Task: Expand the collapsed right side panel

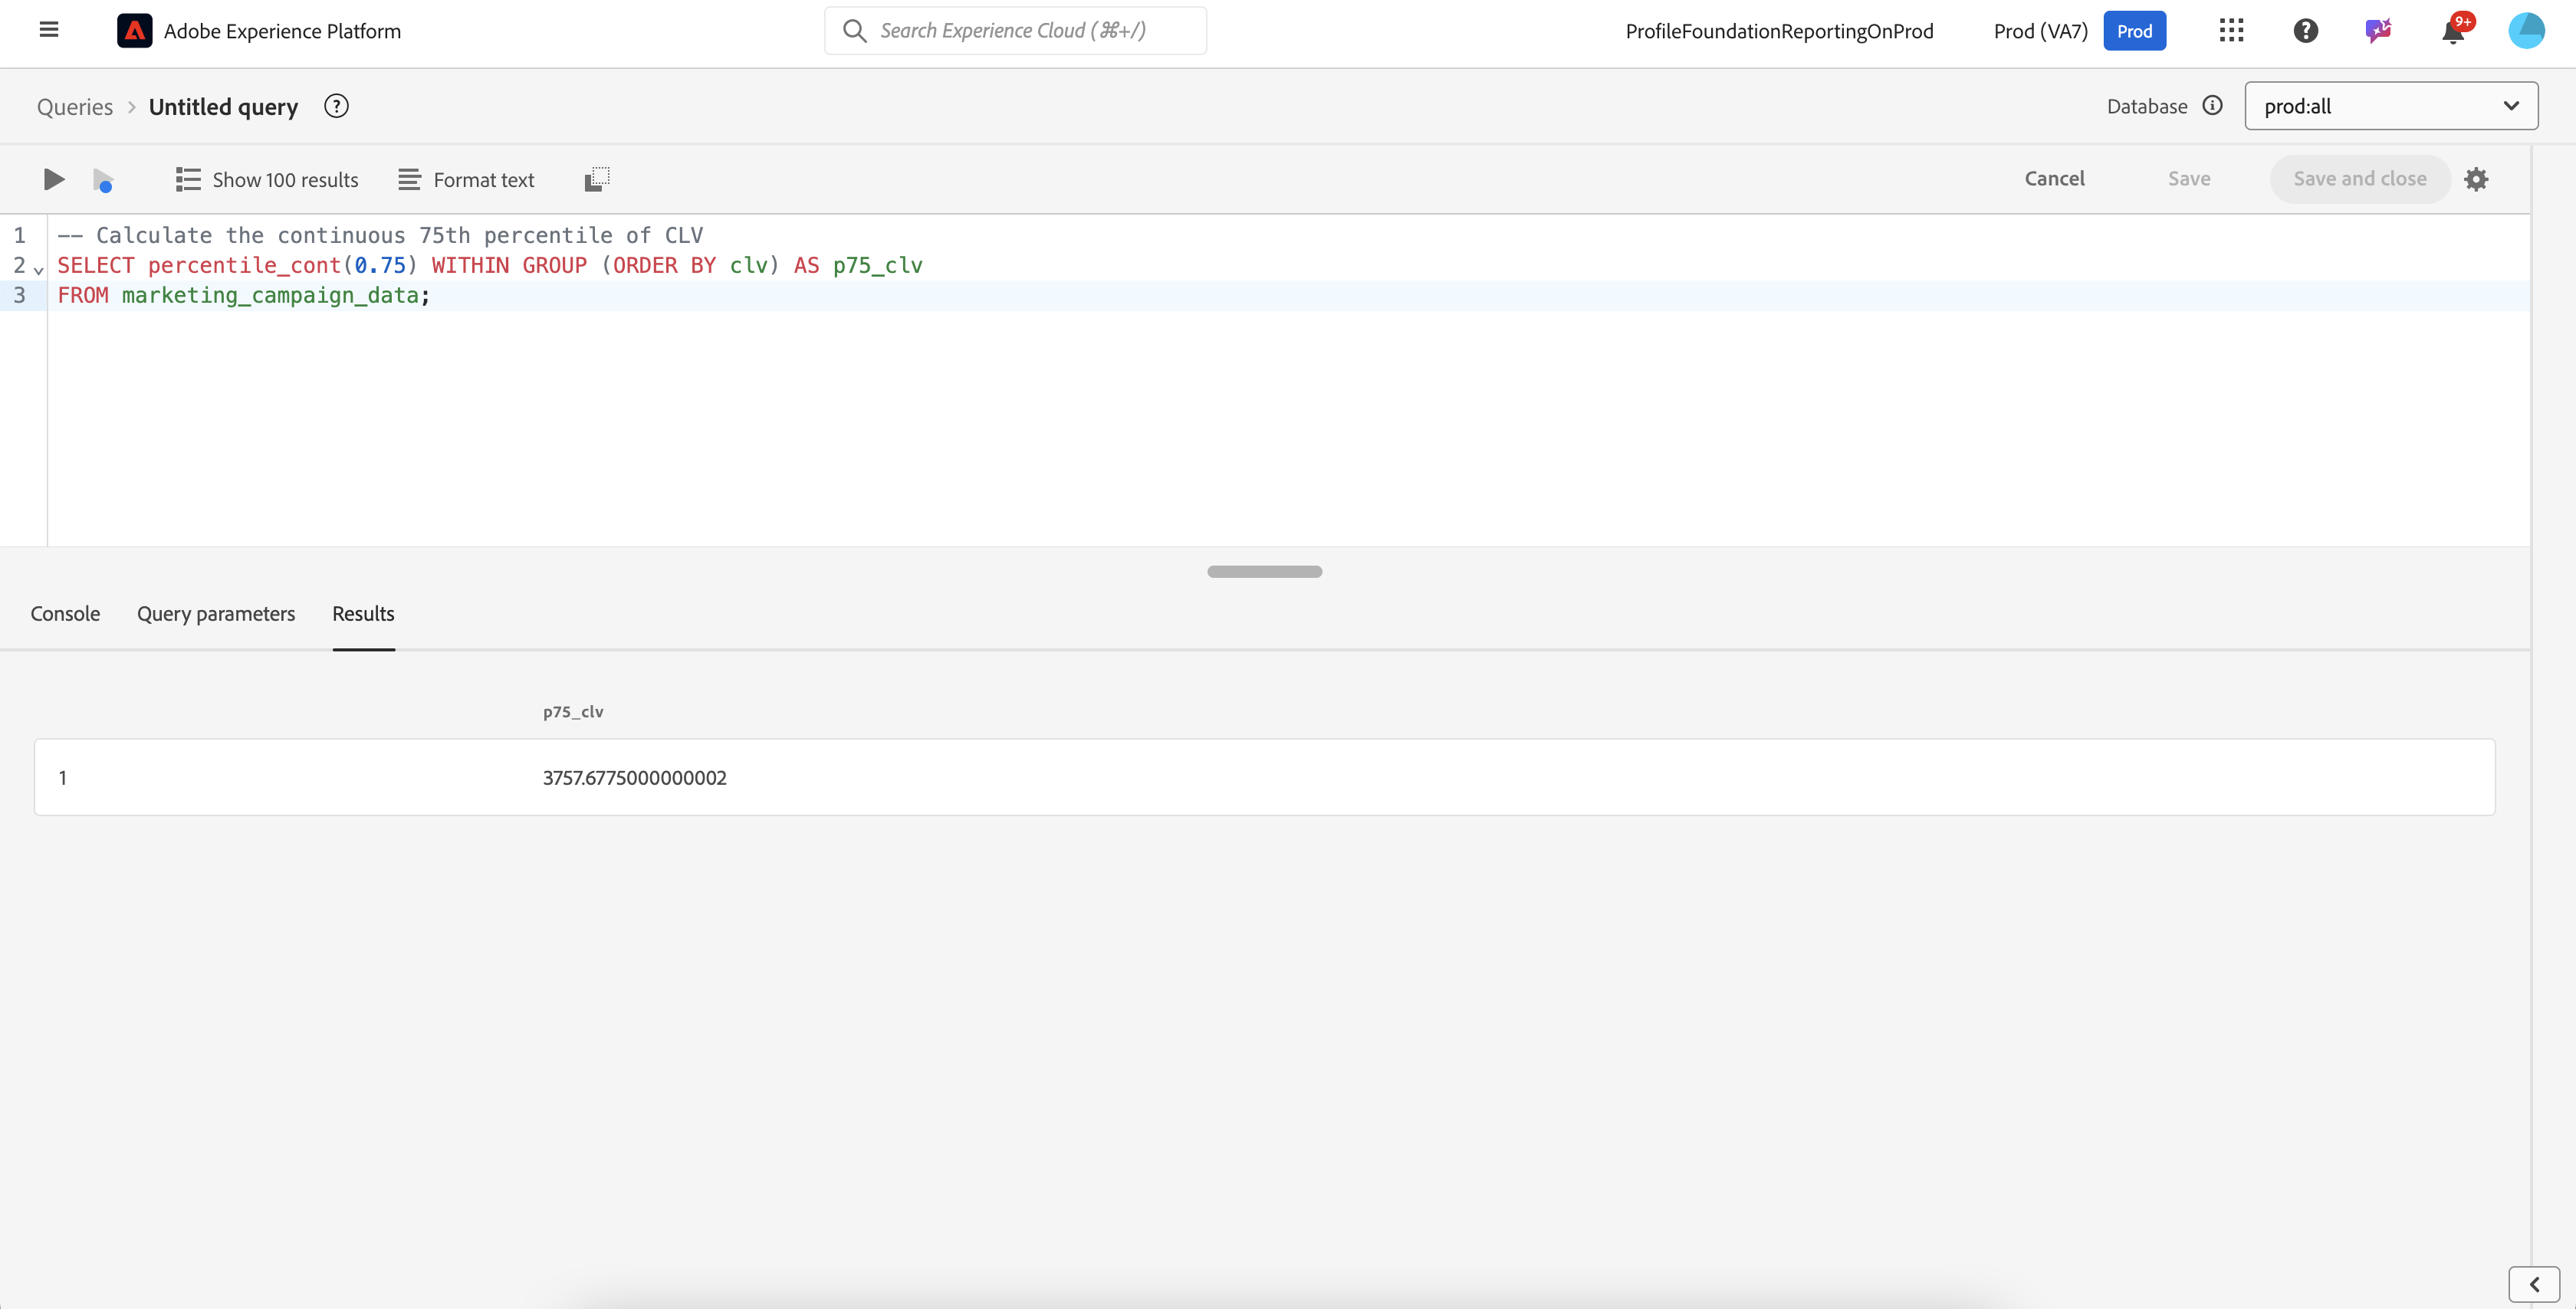Action: pos(2534,1284)
